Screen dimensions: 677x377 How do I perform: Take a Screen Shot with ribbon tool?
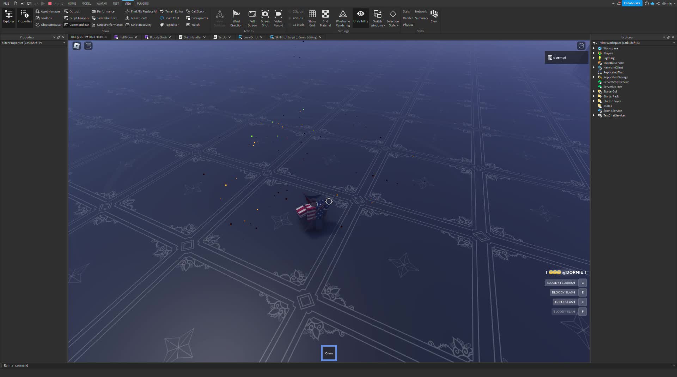(265, 14)
